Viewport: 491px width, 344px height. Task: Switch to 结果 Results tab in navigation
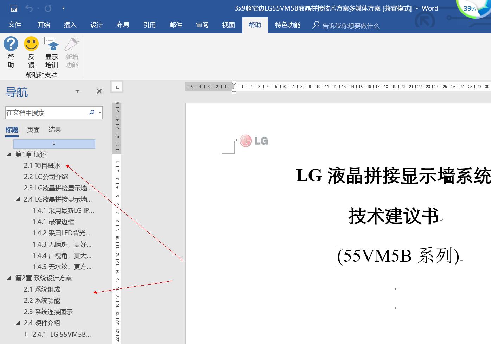(x=55, y=130)
